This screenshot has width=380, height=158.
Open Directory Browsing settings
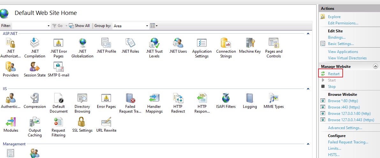click(82, 103)
